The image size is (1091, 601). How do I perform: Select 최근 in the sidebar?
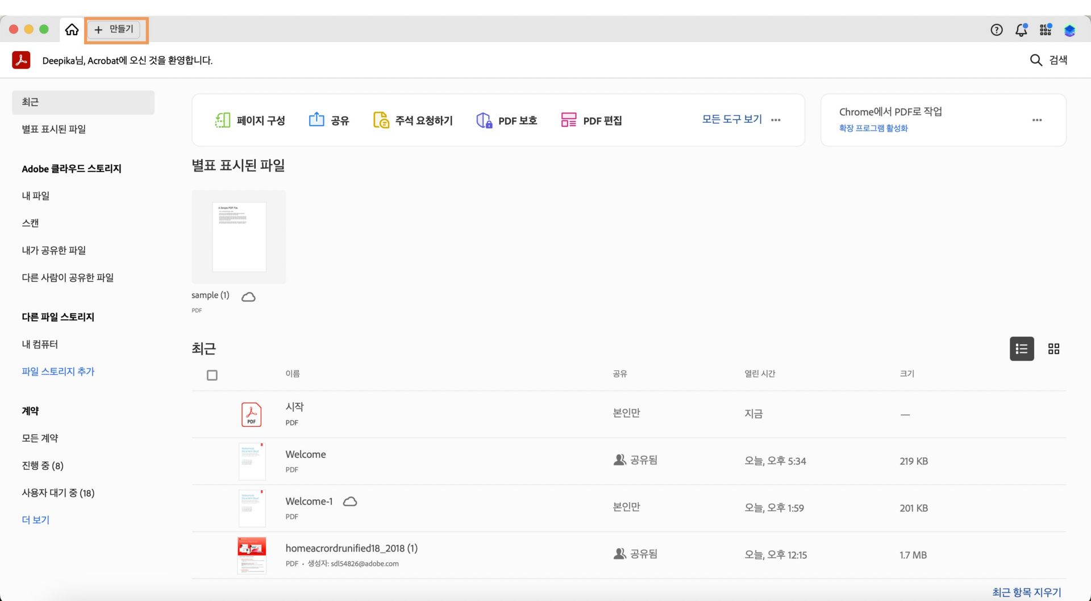coord(83,102)
